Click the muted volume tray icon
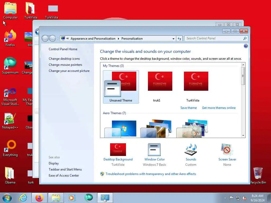Screen dimensions: 271x203 tap(244, 198)
